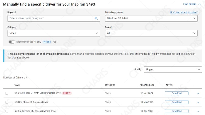
Task: Collapse the Find drivers section
Action: [192, 4]
